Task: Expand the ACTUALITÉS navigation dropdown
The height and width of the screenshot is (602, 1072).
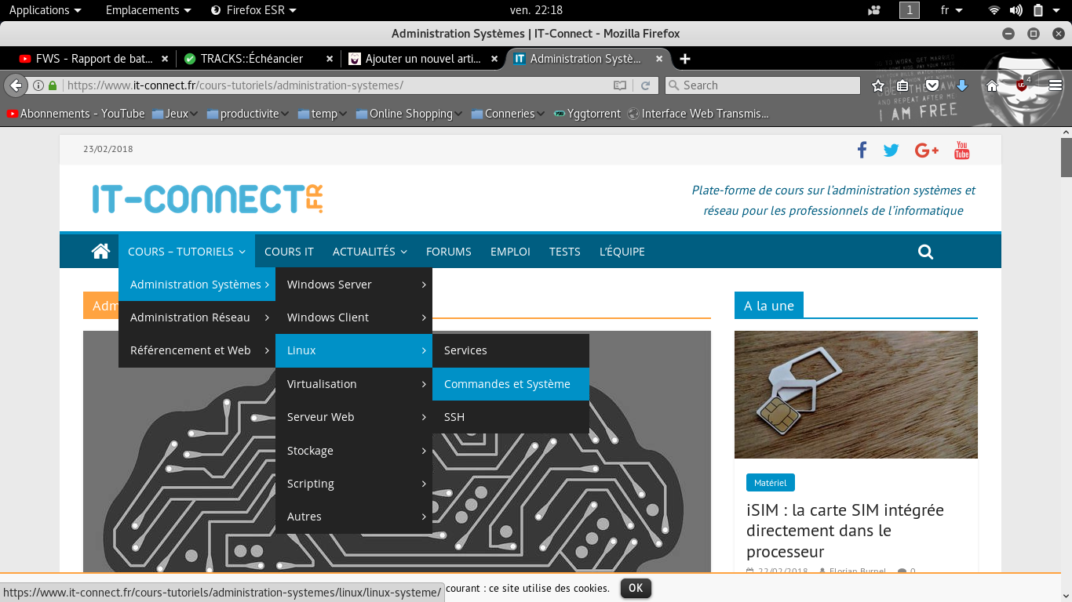Action: click(x=370, y=252)
